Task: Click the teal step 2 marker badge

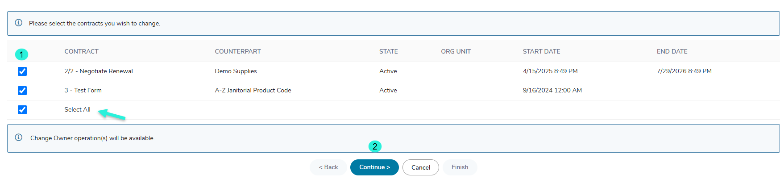Action: [375, 146]
